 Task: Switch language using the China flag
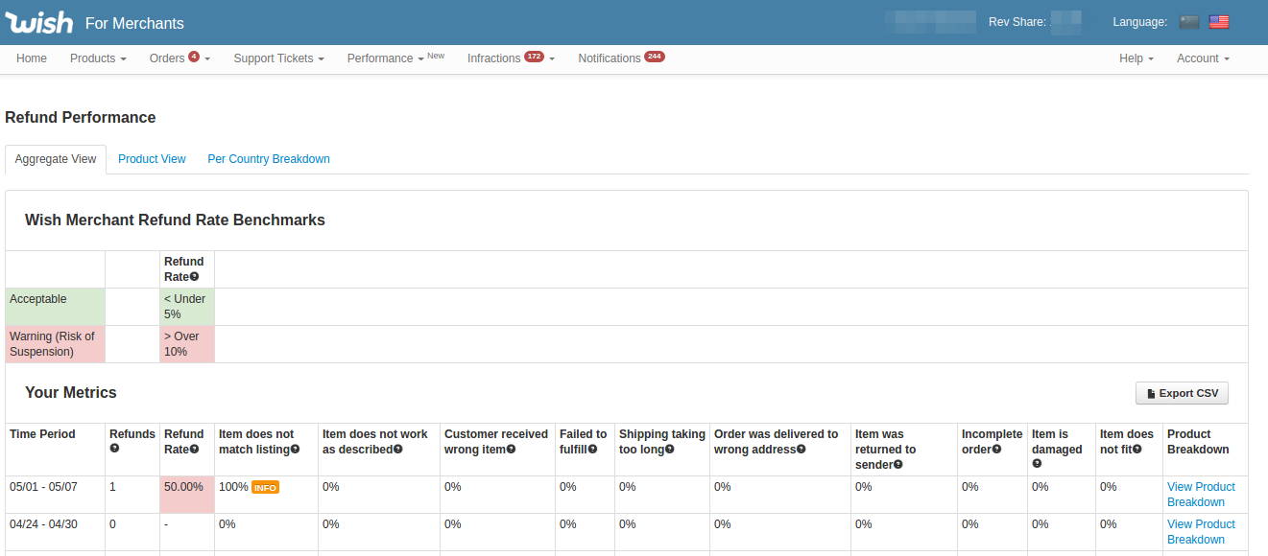(x=1189, y=22)
